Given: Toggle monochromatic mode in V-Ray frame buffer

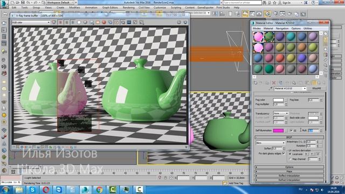Looking at the screenshot, I should pyautogui.click(x=85, y=23).
